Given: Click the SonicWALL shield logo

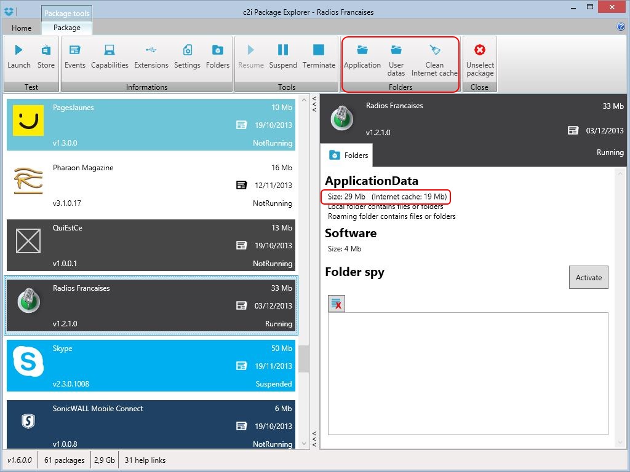Looking at the screenshot, I should coord(28,421).
